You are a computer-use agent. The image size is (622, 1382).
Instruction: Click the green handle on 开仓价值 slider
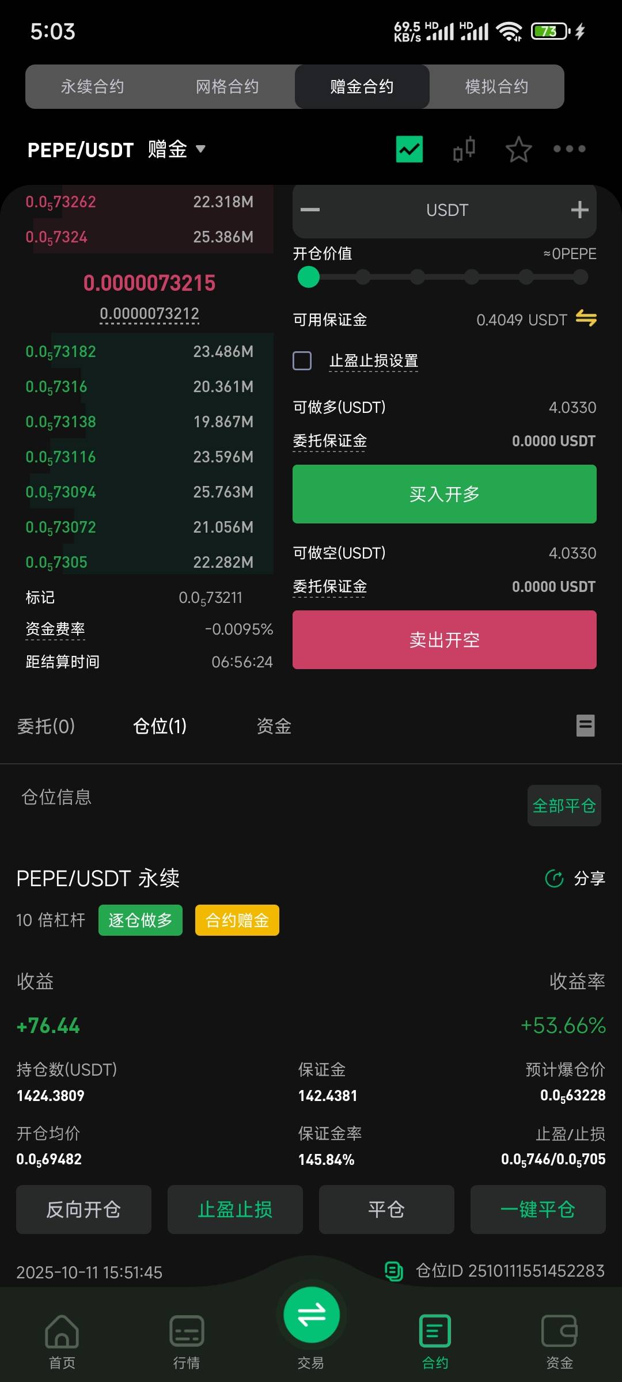[x=309, y=277]
